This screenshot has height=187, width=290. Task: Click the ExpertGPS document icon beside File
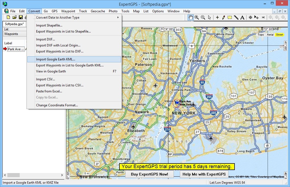6,11
